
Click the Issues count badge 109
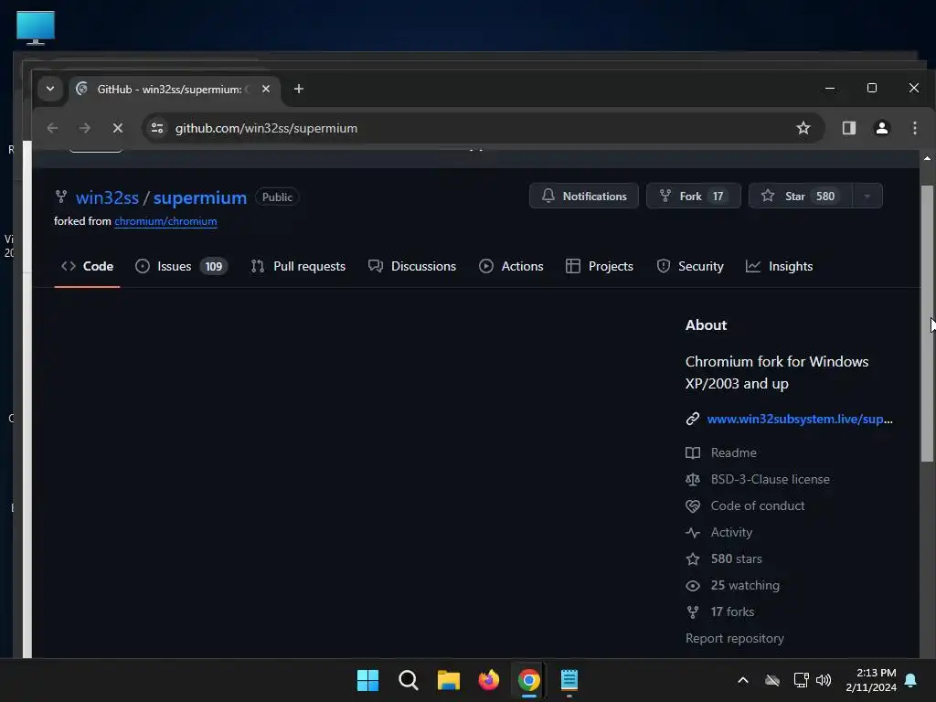[x=214, y=266]
